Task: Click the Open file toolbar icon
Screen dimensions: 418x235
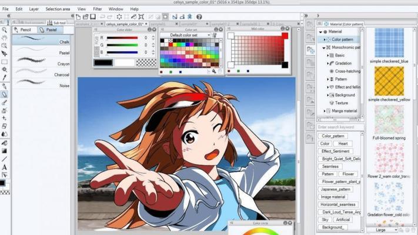Action: 86,17
